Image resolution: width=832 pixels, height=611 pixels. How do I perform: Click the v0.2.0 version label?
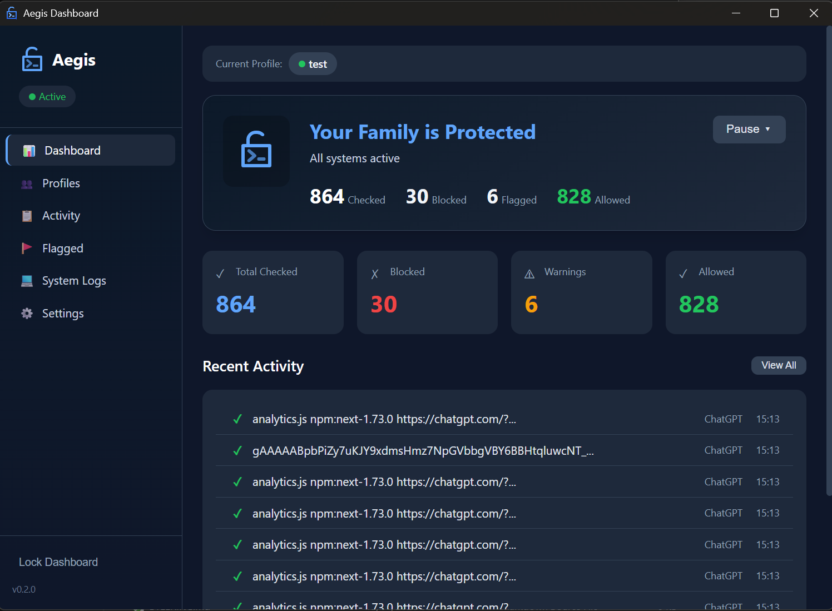coord(24,589)
